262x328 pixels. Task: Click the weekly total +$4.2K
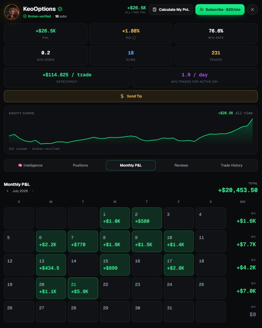(246, 268)
